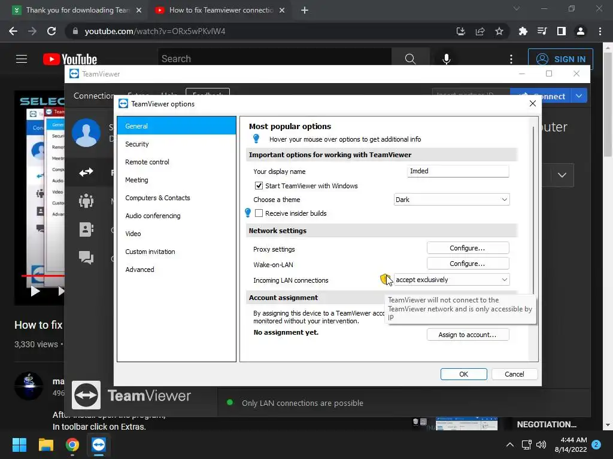Expand the Connect button dropdown arrow
The image size is (613, 459).
(x=579, y=96)
